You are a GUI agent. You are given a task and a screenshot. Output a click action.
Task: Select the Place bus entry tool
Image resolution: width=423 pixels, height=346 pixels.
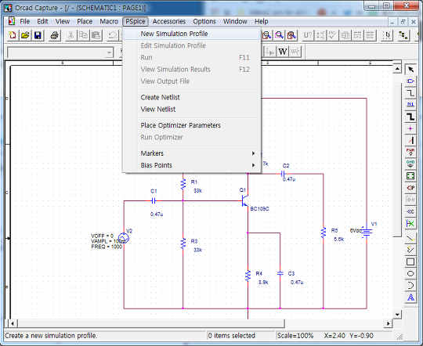[x=410, y=140]
